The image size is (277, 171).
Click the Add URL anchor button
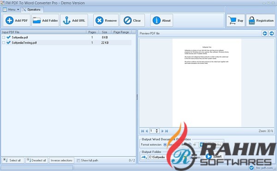coord(74,20)
